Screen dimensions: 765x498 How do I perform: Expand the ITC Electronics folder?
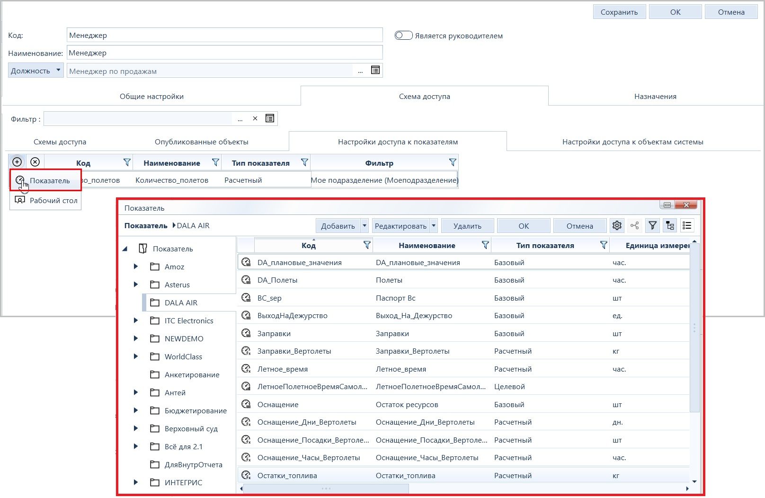point(136,320)
